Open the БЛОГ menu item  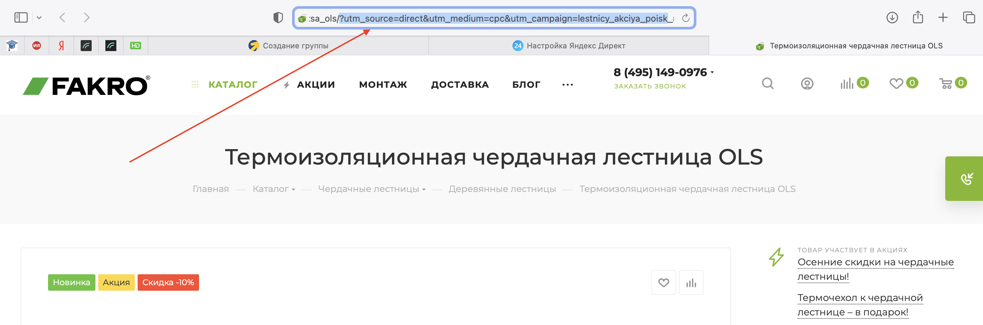[x=526, y=85]
